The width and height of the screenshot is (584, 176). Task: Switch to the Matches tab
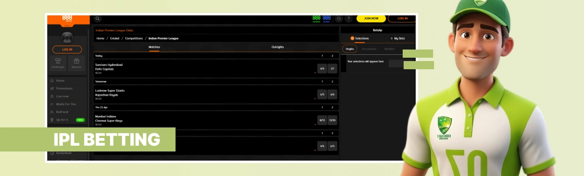tap(154, 47)
